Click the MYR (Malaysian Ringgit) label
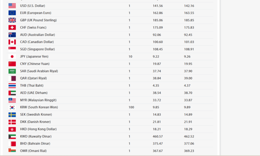 pyautogui.click(x=38, y=100)
